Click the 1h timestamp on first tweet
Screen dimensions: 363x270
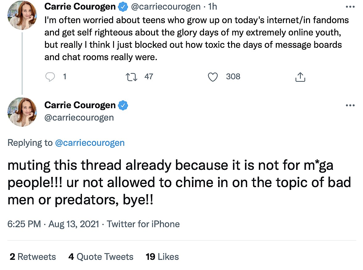213,6
